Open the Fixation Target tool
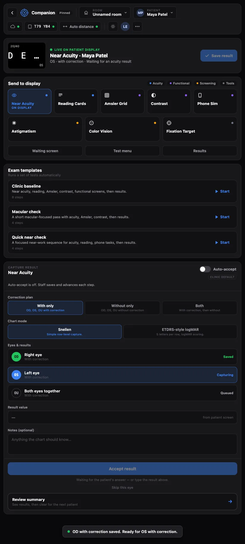 200,129
